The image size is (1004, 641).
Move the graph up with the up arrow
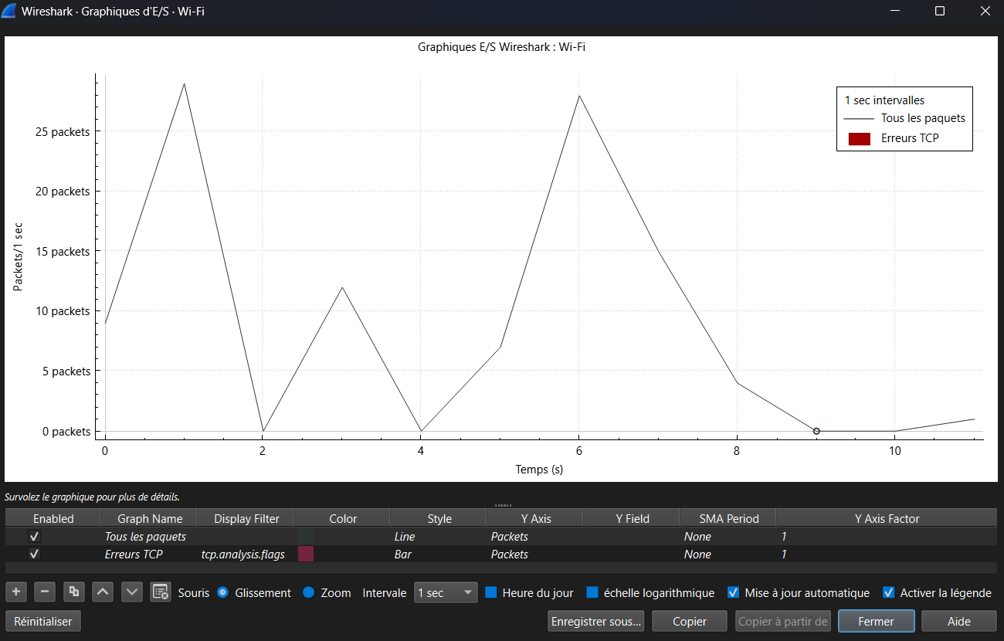coord(103,592)
